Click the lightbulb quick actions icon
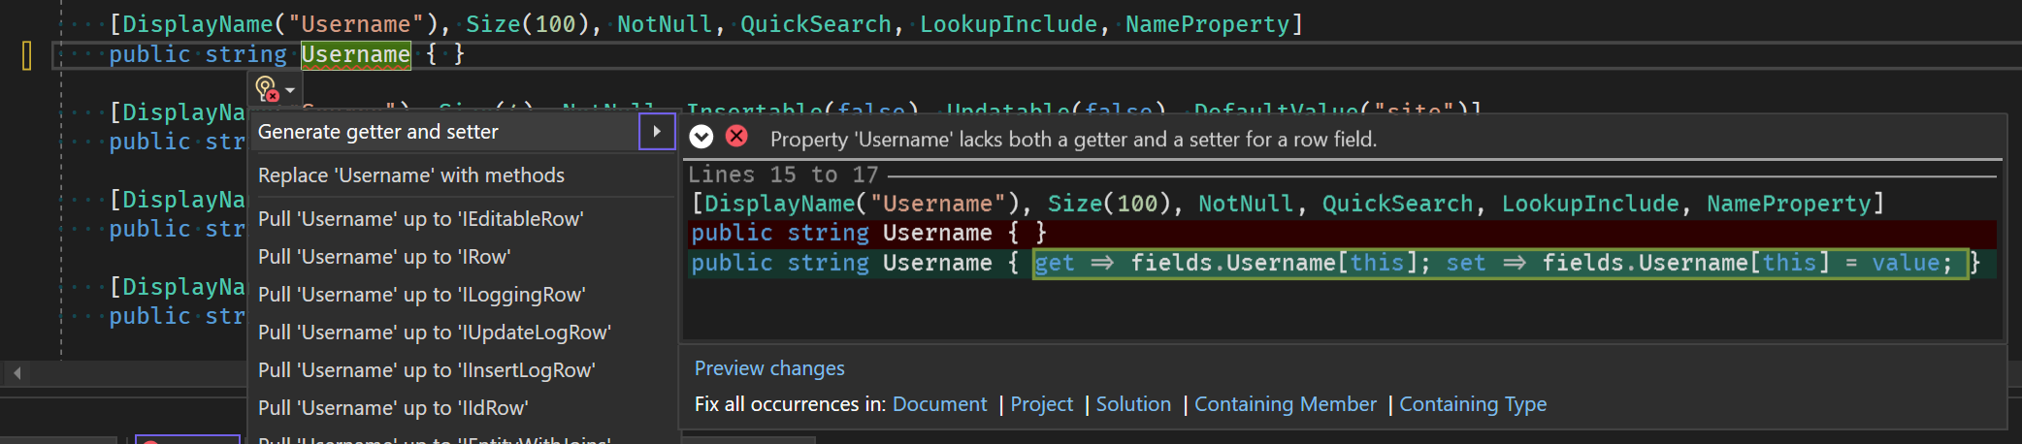Screen dimensions: 2022x444 [x=266, y=89]
